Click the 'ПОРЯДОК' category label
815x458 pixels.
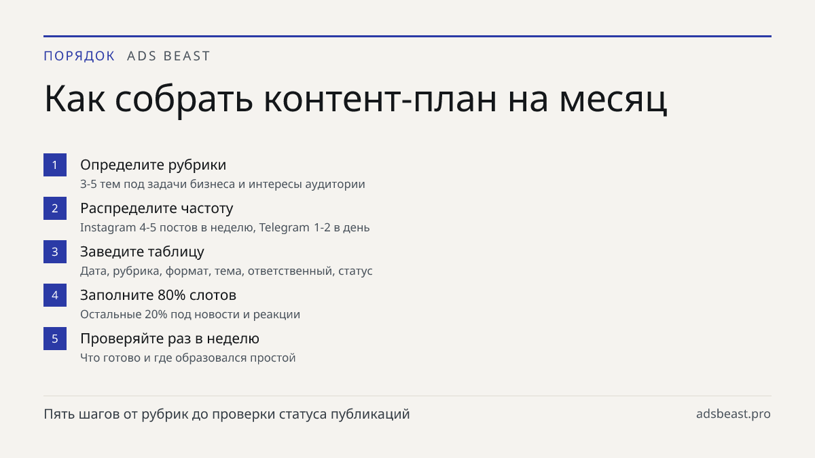tap(79, 56)
